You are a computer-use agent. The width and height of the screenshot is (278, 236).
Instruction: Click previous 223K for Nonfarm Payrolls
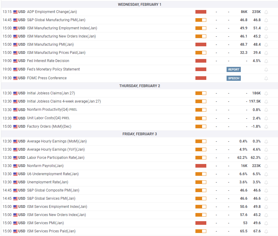(x=256, y=166)
